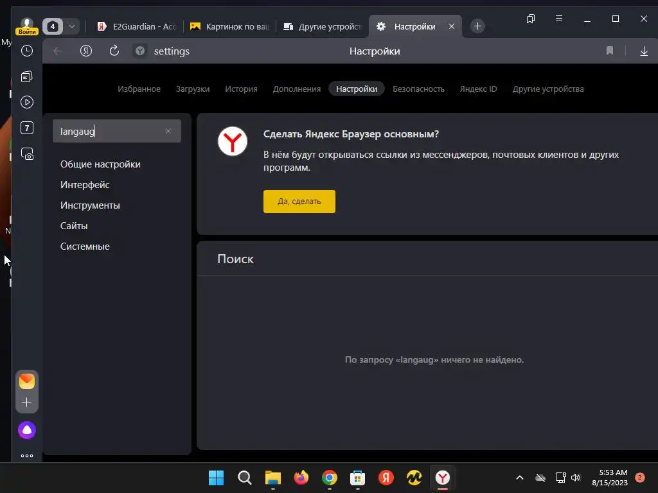Open the red Yandex Я taskbar icon

[386, 478]
